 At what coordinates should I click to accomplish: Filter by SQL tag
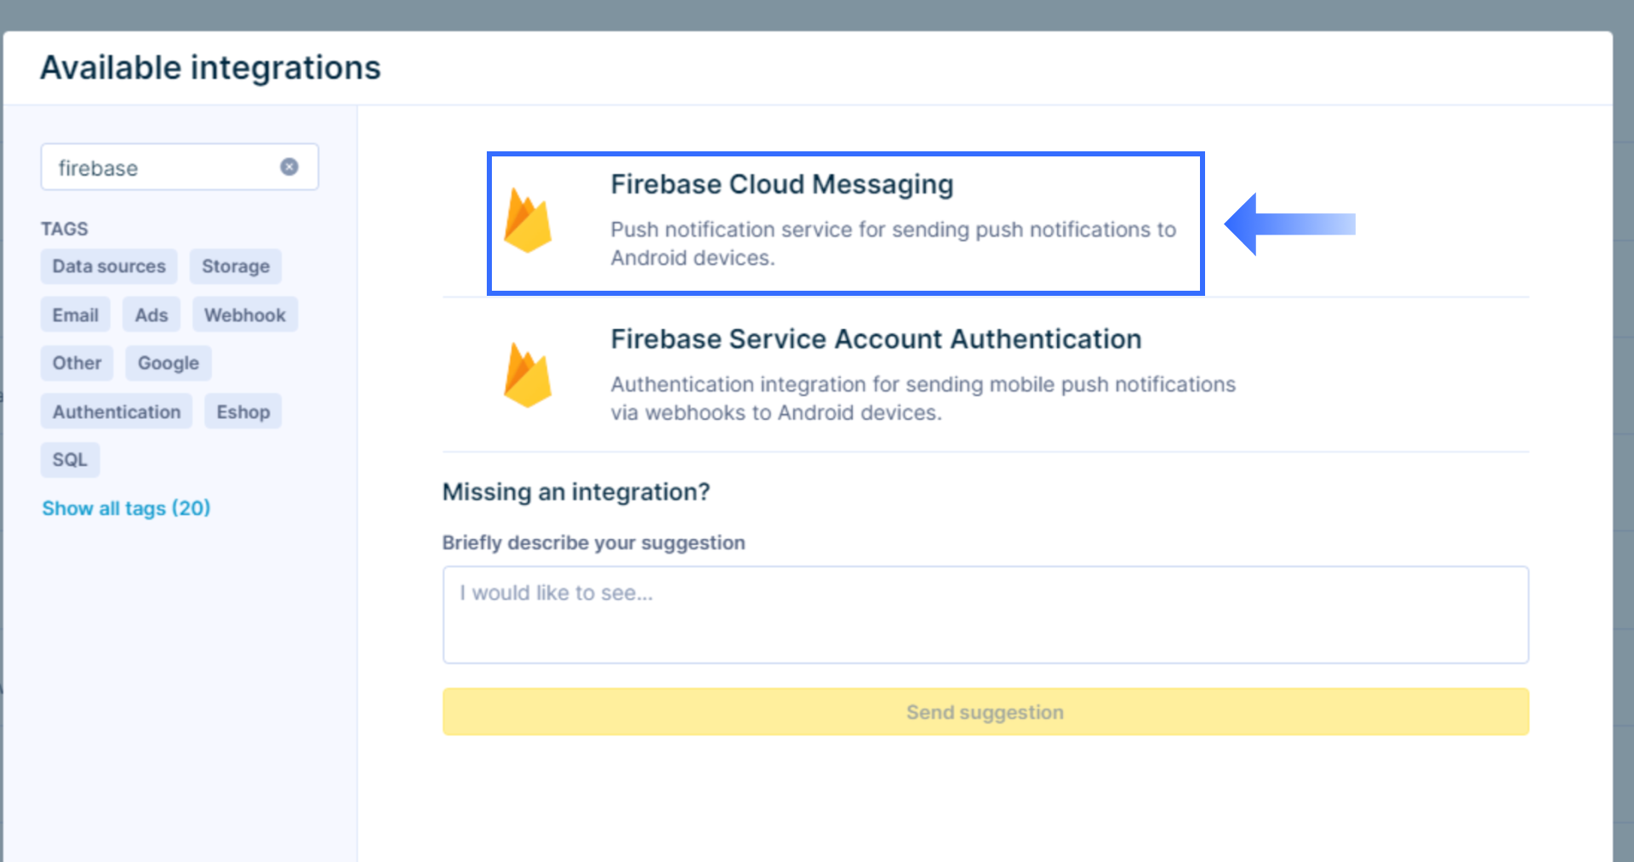pos(70,460)
